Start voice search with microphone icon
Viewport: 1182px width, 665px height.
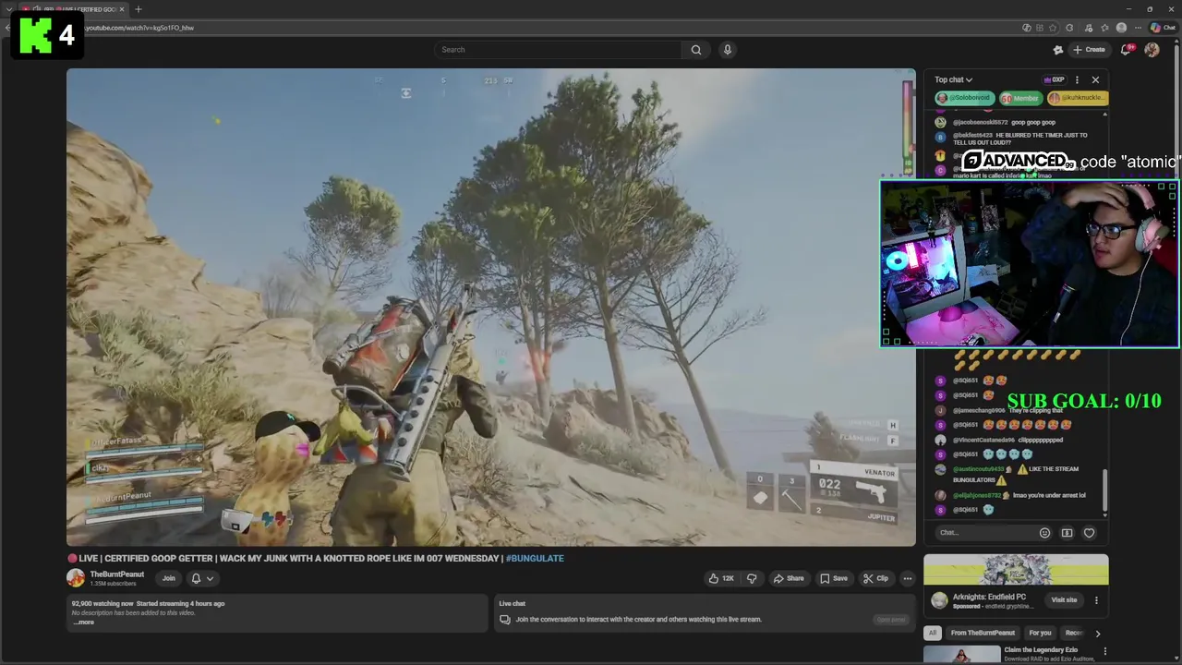tap(728, 50)
